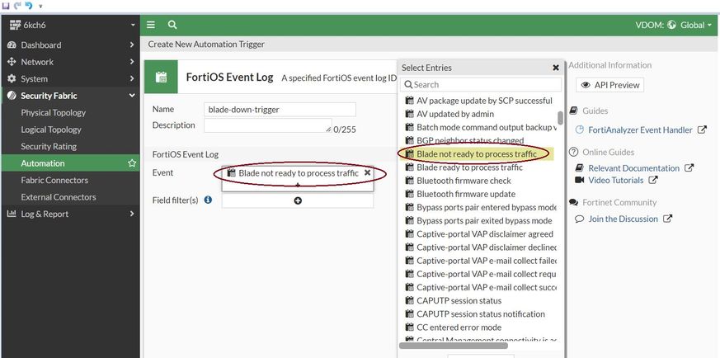
Task: Open the VDOM Global dropdown
Action: 674,25
